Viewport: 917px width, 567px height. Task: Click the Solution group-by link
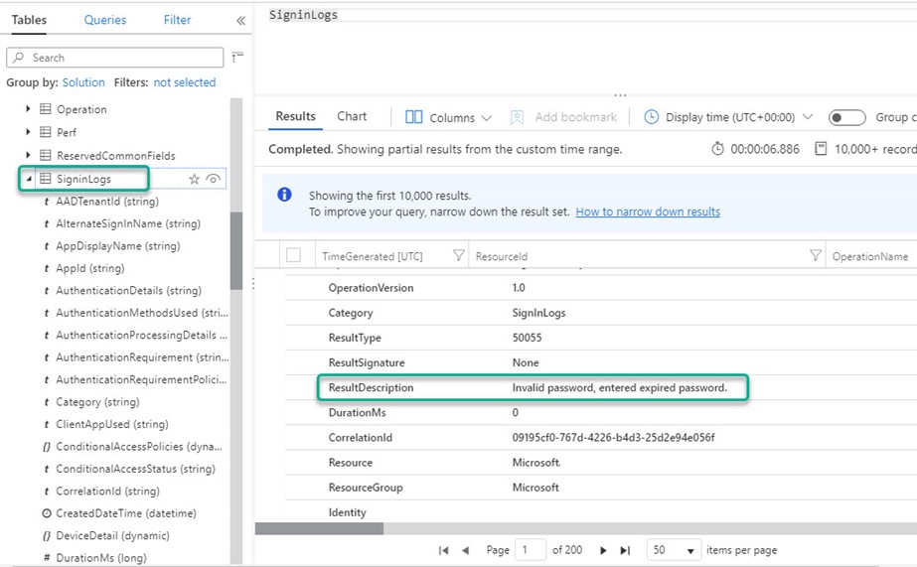tap(83, 82)
